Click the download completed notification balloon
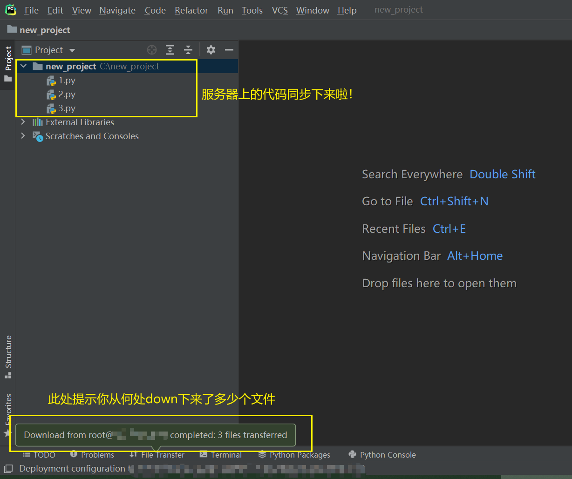The image size is (572, 479). point(156,435)
